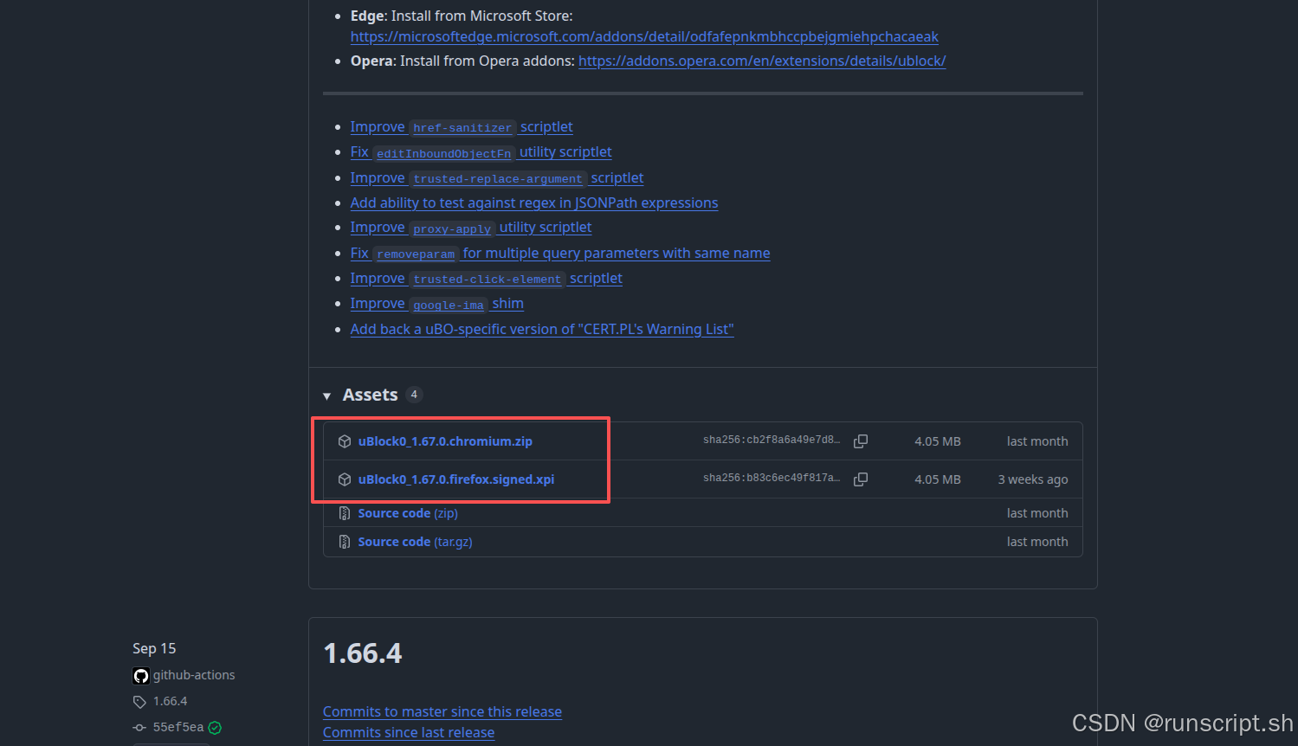The height and width of the screenshot is (746, 1298).
Task: Click 4.05 MB size of chromium.zip
Action: tap(938, 441)
